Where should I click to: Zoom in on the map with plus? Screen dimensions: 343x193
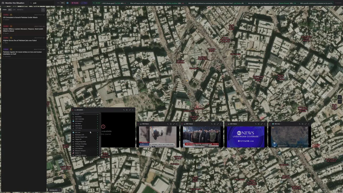(340, 97)
